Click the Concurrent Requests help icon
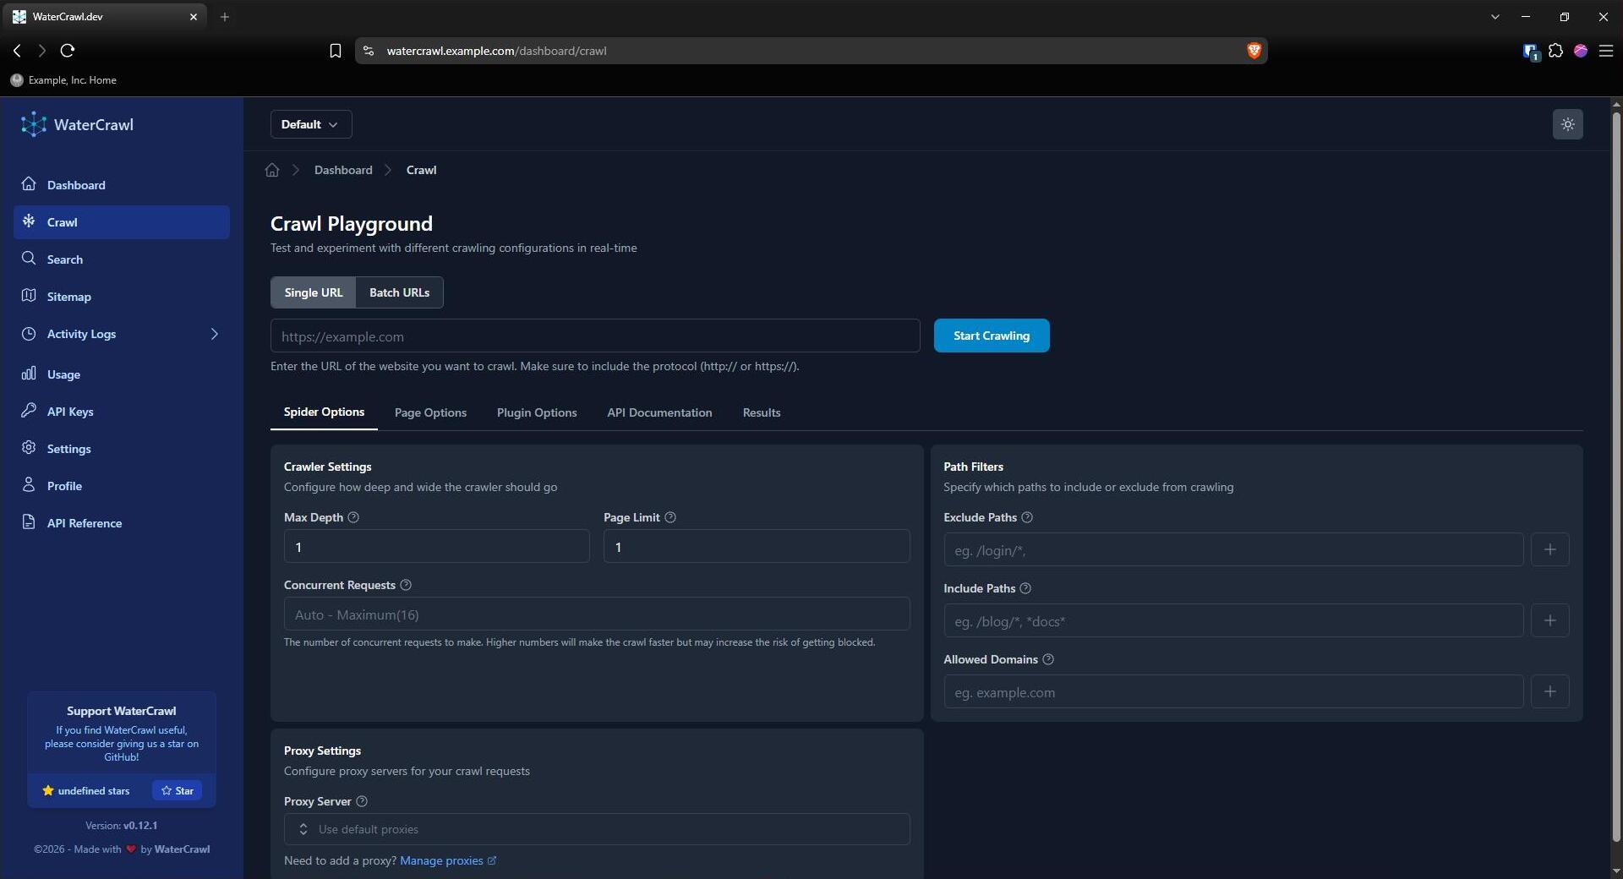Screen dimensions: 1623x879 click(406, 585)
